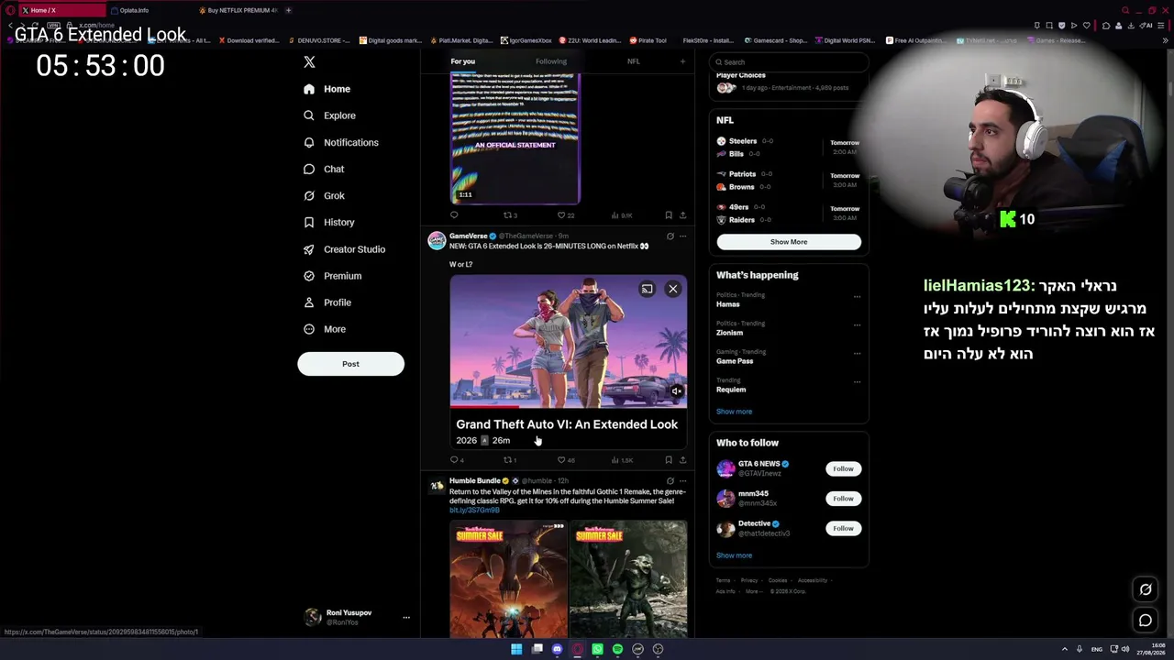The height and width of the screenshot is (660, 1174).
Task: Open the Steelers vs Bills game
Action: pyautogui.click(x=789, y=148)
